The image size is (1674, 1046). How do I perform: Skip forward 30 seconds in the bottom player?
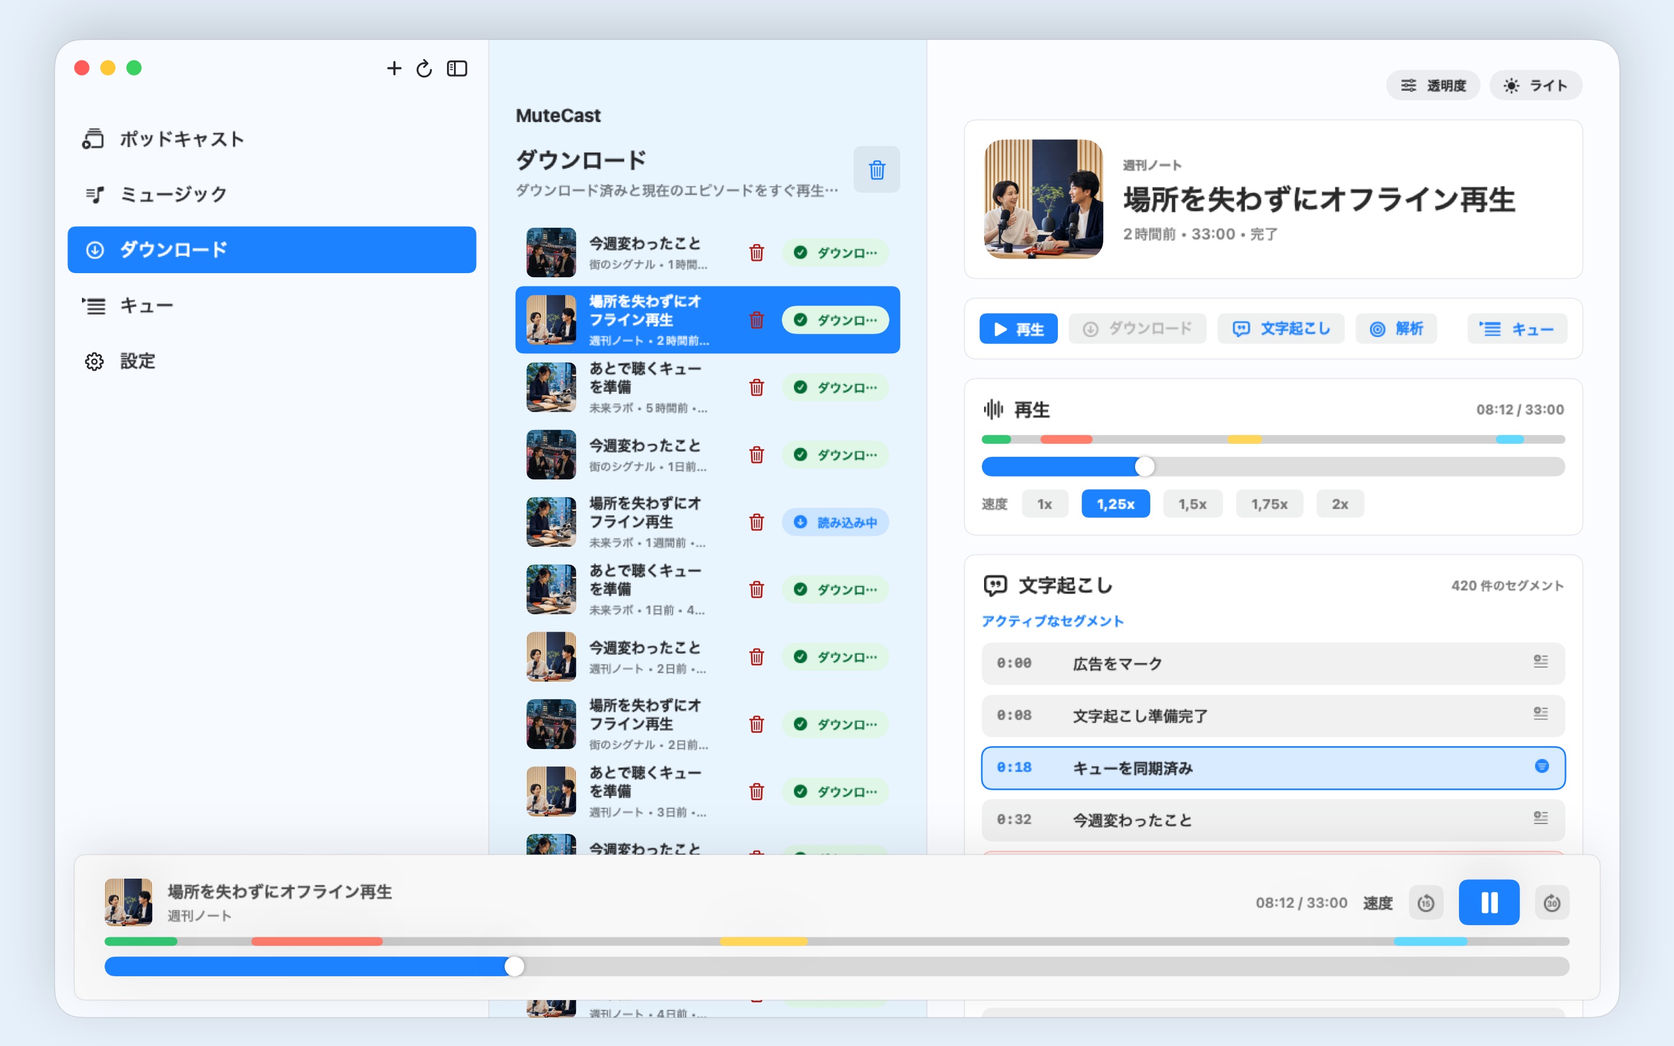(1551, 902)
